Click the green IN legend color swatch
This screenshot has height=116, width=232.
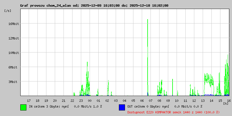(x=23, y=107)
